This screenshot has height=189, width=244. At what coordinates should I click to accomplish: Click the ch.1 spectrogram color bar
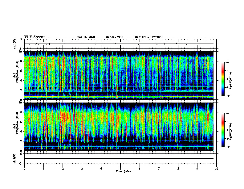tap(223, 79)
